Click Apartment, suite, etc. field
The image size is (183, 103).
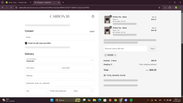[59, 83]
